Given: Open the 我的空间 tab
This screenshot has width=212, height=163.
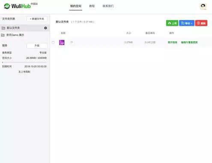Looking at the screenshot, I should (x=76, y=6).
